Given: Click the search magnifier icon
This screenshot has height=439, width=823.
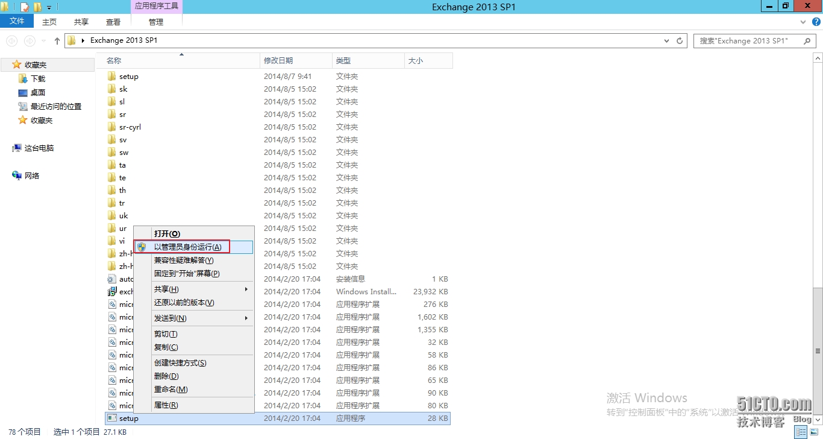Looking at the screenshot, I should [807, 40].
